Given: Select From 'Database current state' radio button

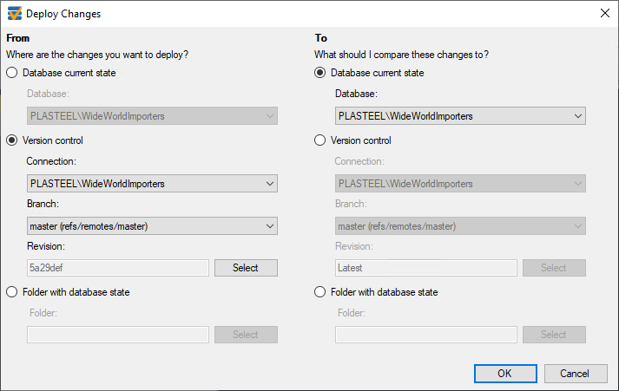Looking at the screenshot, I should click(12, 73).
